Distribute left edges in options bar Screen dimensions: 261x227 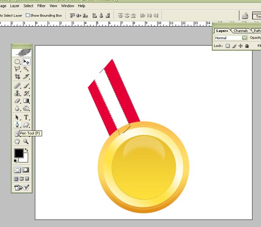[x=143, y=16]
